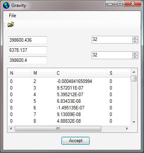The image size is (144, 153).
Task: Select the -0.0004841650994 coefficient
Action: point(75,81)
